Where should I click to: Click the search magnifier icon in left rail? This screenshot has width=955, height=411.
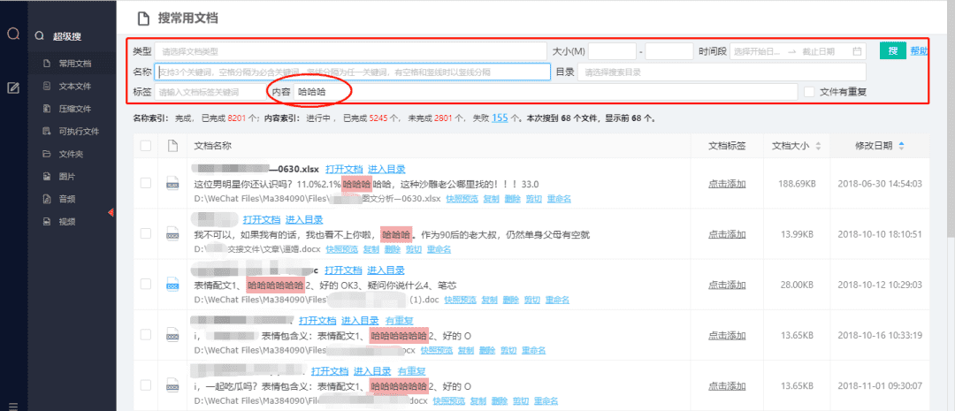(13, 34)
